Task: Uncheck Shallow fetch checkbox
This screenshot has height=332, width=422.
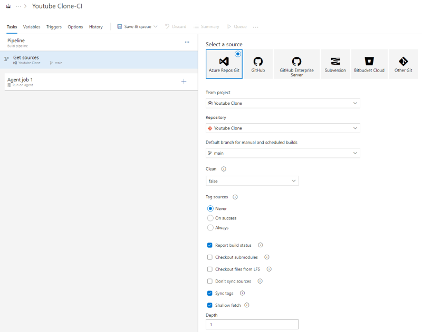Action: point(209,305)
